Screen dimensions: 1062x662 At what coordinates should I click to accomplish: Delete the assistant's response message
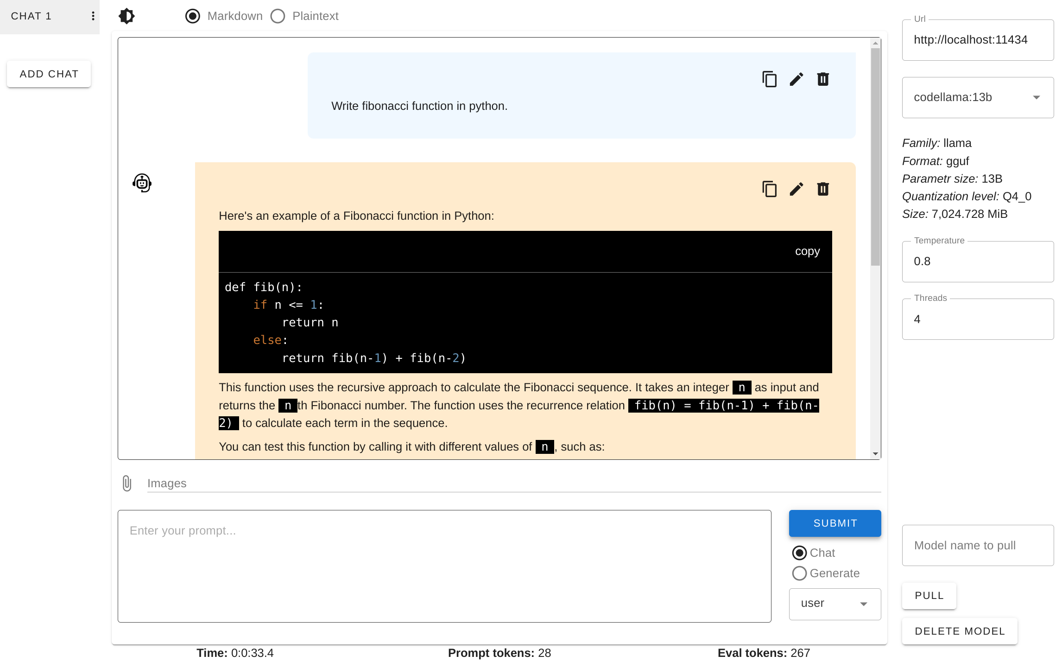click(x=823, y=189)
